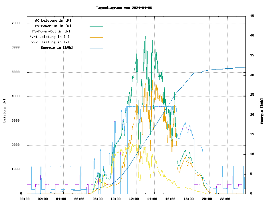This screenshot has width=274, height=205.
Task: Click the chart title 'Tagesdiagramm vom 2024-04-06'
Action: (124, 8)
